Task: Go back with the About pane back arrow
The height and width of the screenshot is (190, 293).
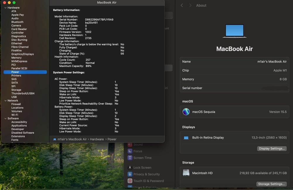Action: (182, 5)
